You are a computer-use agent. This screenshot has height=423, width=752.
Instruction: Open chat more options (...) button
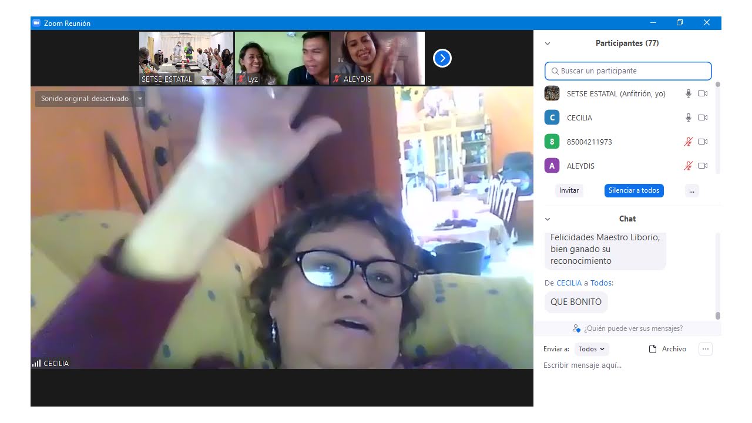coord(706,349)
